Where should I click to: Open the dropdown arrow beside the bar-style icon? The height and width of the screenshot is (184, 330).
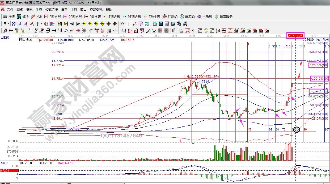click(41, 24)
